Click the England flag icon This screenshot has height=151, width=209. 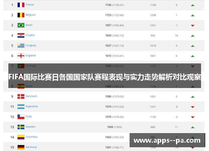click(x=21, y=56)
